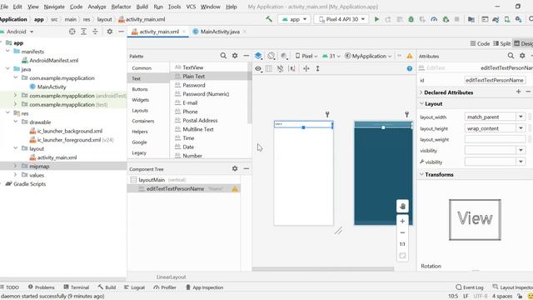Click the layout_weight input field
The image size is (533, 300).
(495, 139)
